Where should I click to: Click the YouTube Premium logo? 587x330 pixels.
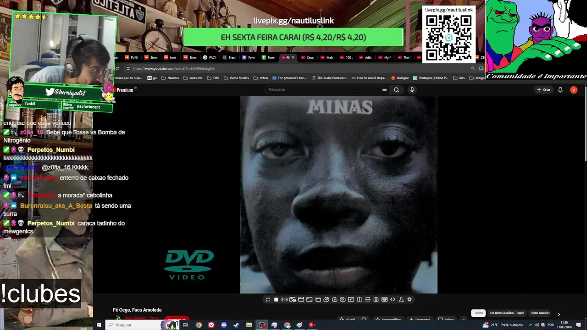coord(124,90)
